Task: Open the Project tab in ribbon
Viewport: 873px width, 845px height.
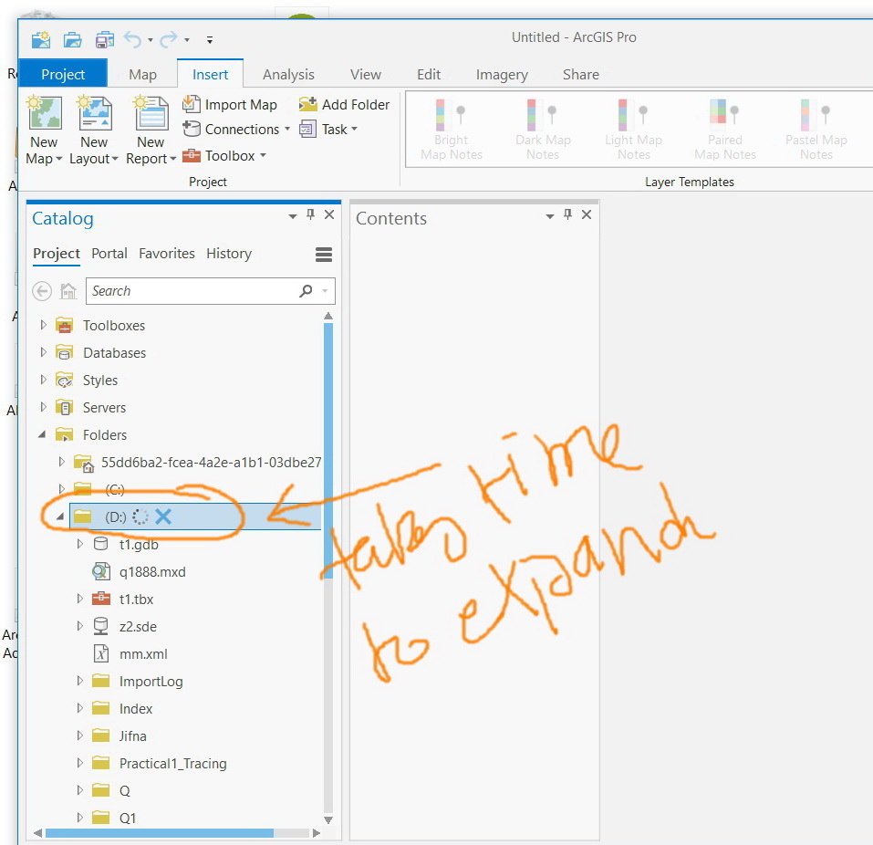Action: [63, 74]
